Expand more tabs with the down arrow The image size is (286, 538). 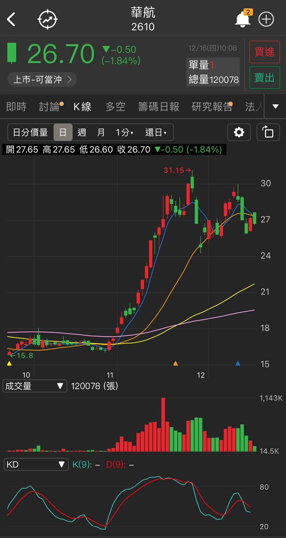click(276, 107)
